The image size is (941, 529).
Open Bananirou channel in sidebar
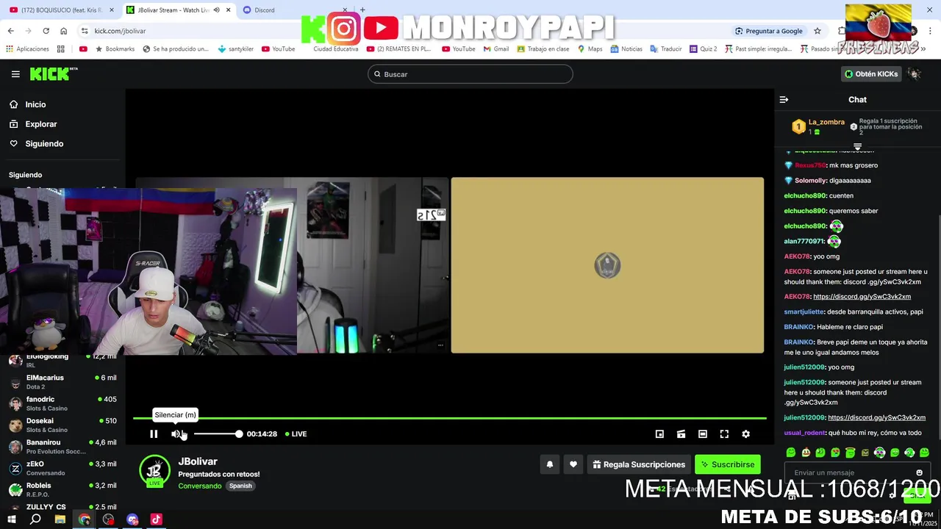point(62,447)
